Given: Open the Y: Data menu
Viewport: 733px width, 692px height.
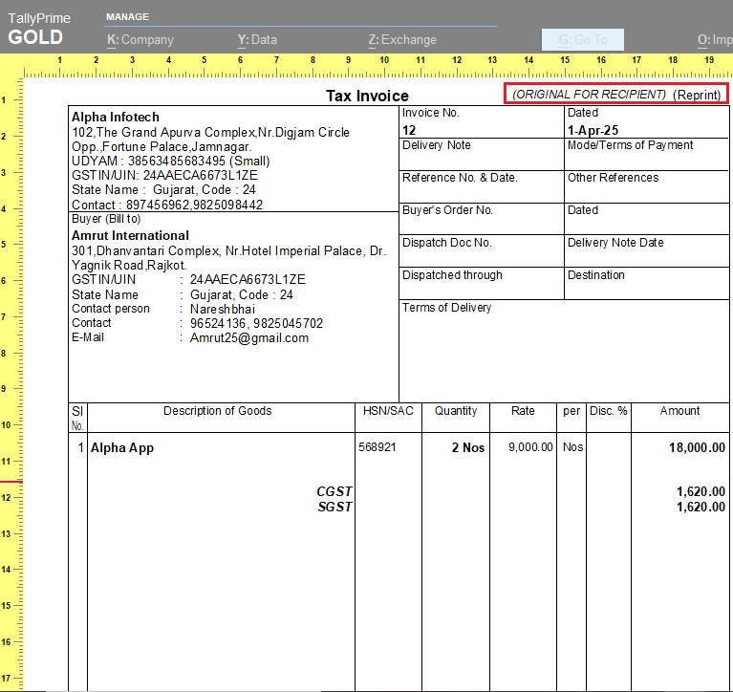Looking at the screenshot, I should 257,40.
